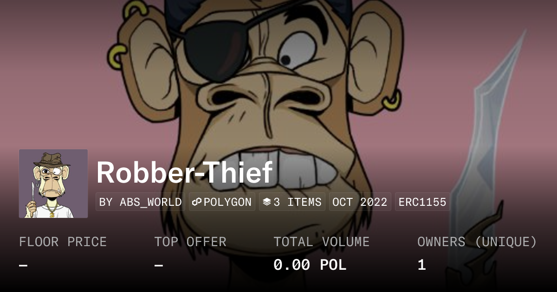Click the FLOOR PRICE label
The height and width of the screenshot is (292, 557).
(63, 242)
